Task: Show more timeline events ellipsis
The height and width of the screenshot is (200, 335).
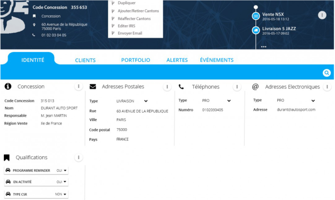Action: pos(264,47)
